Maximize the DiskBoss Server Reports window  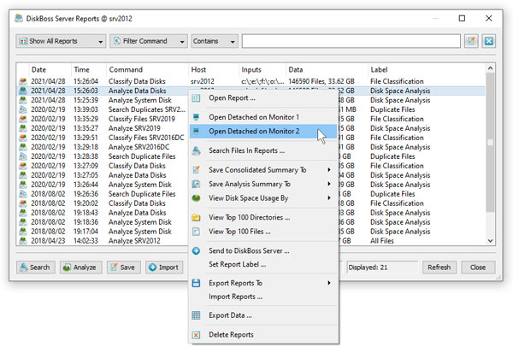click(462, 18)
